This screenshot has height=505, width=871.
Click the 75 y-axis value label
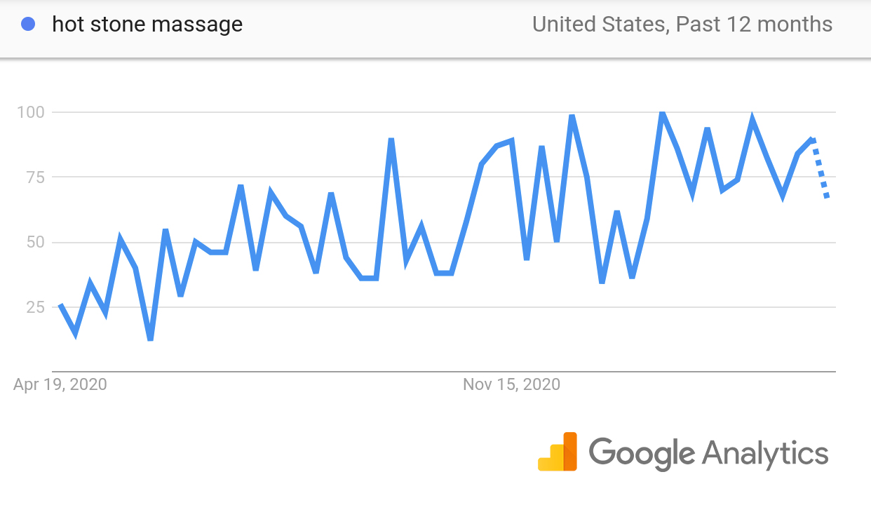click(35, 177)
